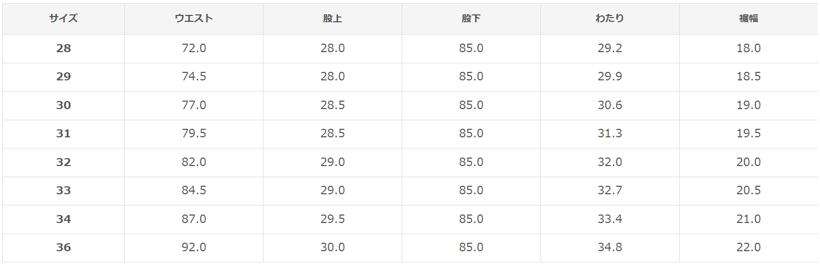Screen dimensions: 820x264
Task: Click the 股下 value in size 30 row
Action: pyautogui.click(x=471, y=105)
